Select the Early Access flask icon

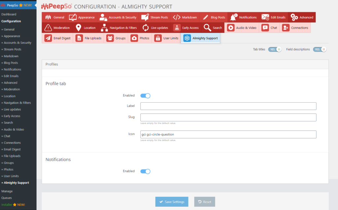178,28
